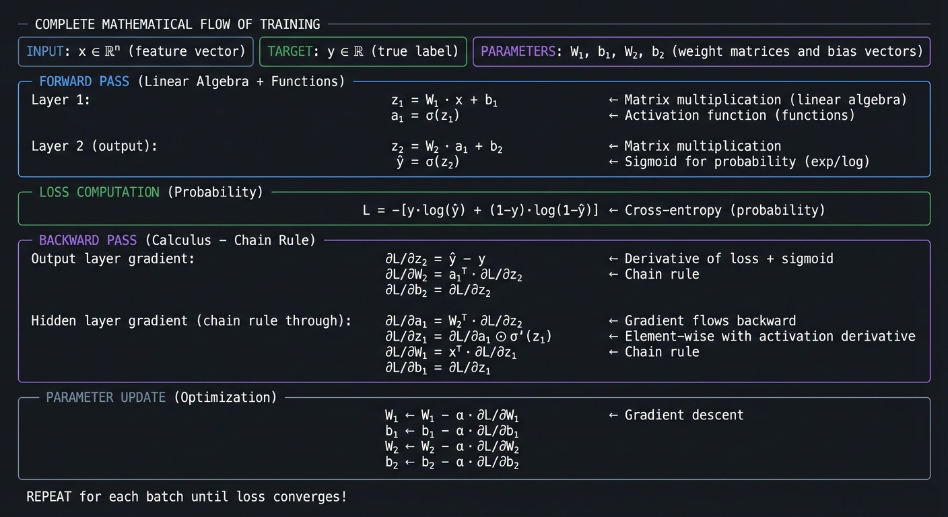Viewport: 948px width, 517px height.
Task: Click the COMPLETE MATHEMATICAL FLOW OF TRAINING title
Action: point(179,24)
